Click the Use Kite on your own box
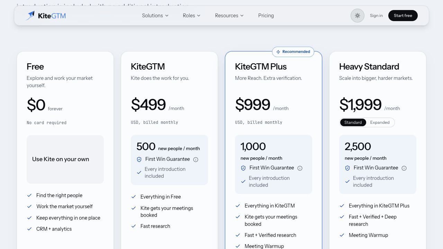This screenshot has width=443, height=249. tap(65, 159)
